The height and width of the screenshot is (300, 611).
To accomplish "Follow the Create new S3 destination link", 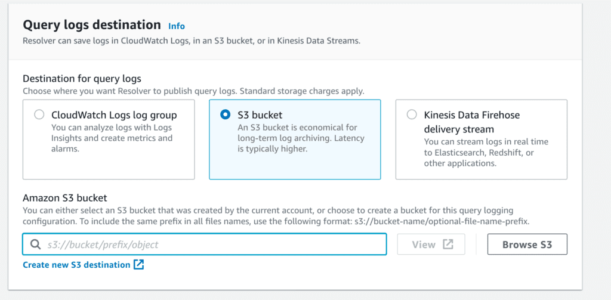I will 76,265.
